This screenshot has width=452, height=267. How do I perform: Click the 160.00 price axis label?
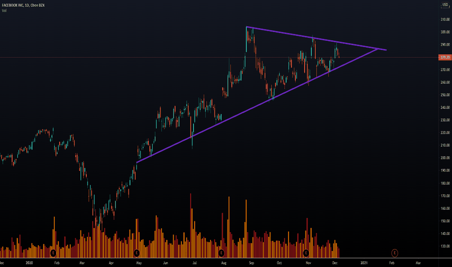pos(445,208)
